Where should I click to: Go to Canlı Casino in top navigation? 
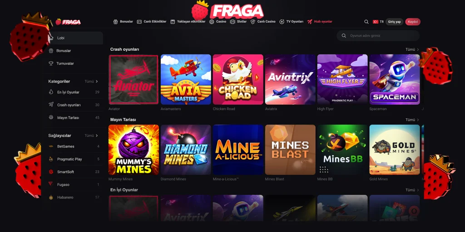point(263,22)
